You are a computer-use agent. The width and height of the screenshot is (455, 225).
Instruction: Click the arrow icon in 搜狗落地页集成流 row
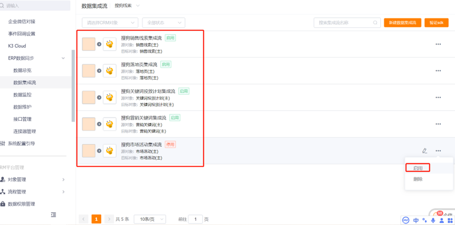click(99, 71)
